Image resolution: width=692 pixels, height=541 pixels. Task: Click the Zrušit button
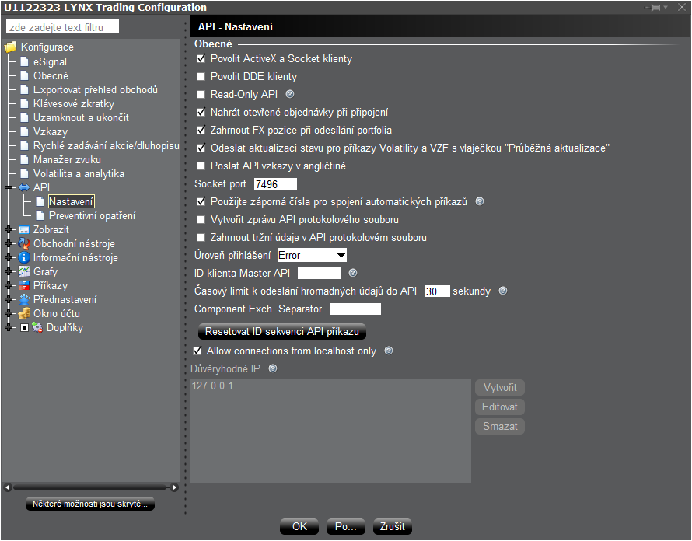tap(393, 526)
